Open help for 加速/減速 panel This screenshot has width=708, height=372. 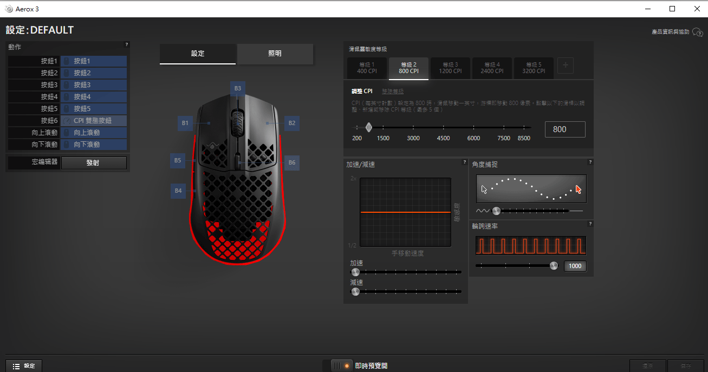(465, 162)
